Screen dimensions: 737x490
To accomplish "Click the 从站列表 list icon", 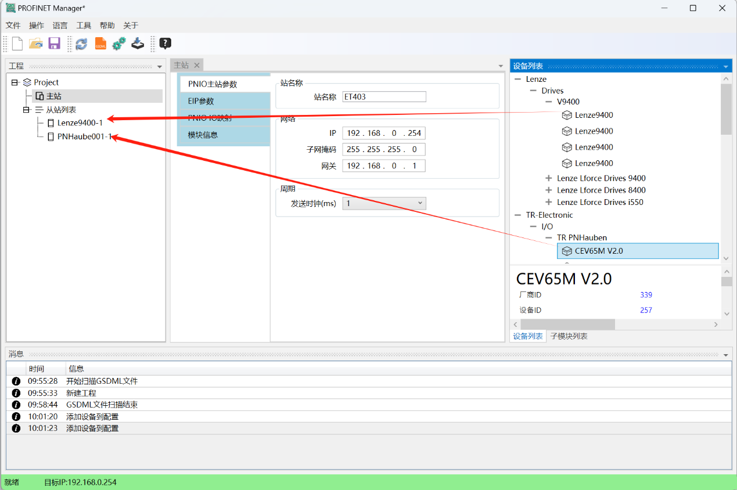I will 39,110.
